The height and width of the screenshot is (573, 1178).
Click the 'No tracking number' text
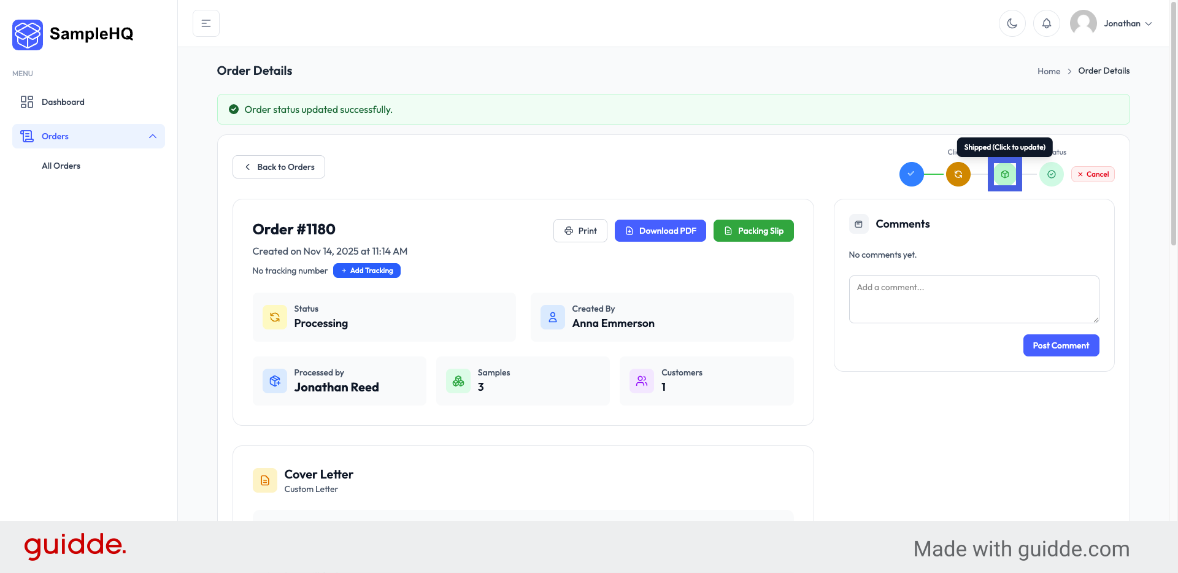click(290, 271)
